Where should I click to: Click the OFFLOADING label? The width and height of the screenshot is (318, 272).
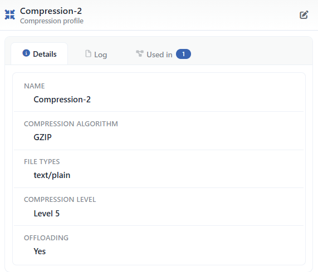[x=46, y=238]
